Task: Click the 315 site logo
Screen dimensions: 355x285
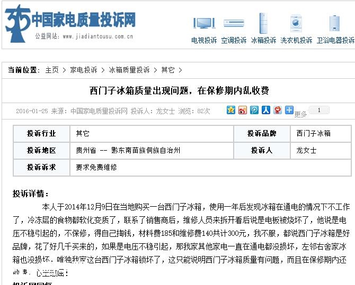Action: [x=17, y=23]
